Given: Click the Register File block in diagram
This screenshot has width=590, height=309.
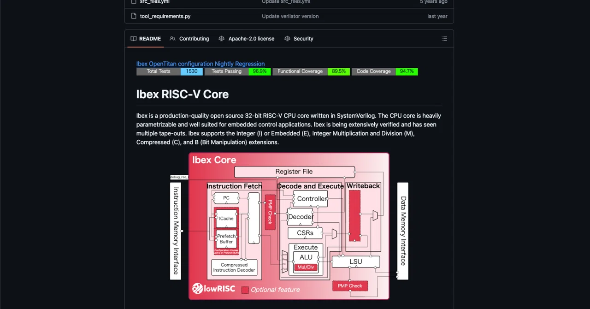Looking at the screenshot, I should 294,172.
